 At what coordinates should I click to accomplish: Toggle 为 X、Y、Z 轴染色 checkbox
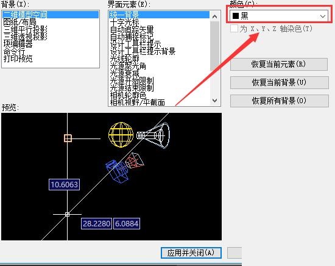(234, 29)
